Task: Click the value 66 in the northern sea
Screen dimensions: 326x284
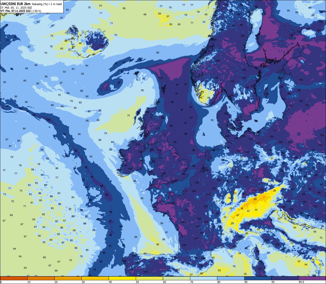Action: pos(145,14)
